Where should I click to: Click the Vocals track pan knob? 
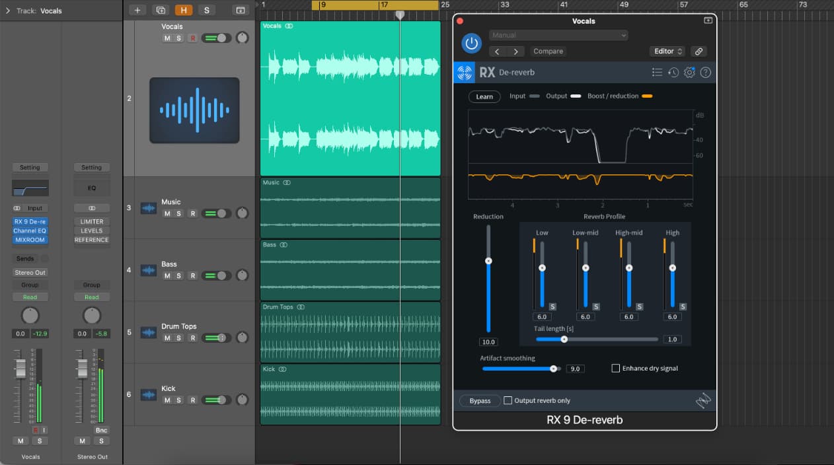pyautogui.click(x=243, y=38)
